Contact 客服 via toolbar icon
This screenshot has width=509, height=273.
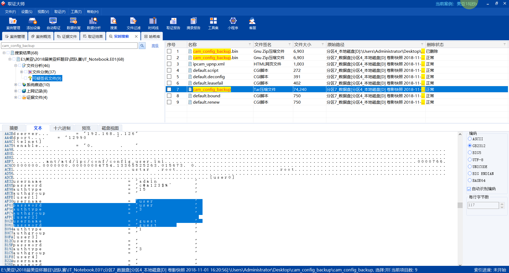(x=252, y=24)
